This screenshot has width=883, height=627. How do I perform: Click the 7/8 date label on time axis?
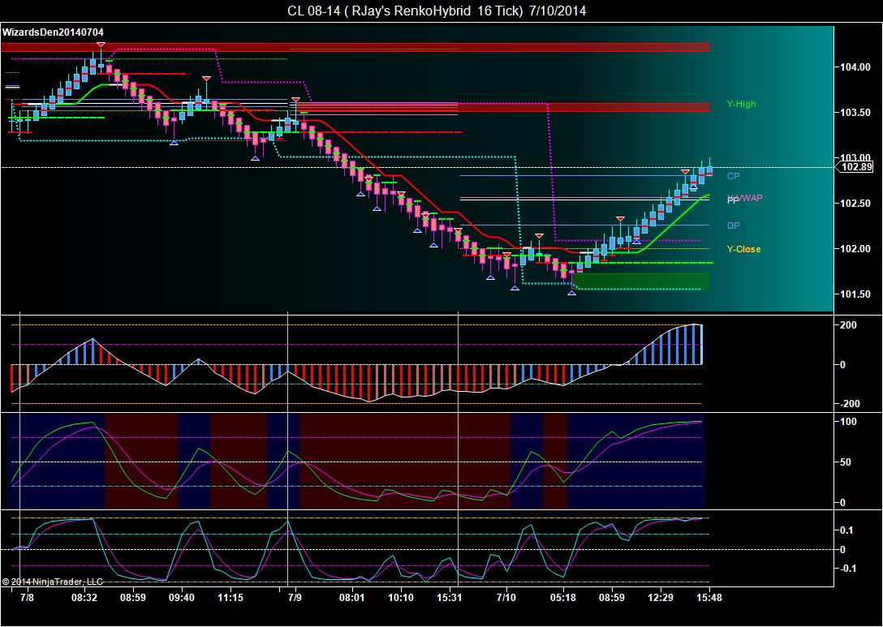[27, 597]
